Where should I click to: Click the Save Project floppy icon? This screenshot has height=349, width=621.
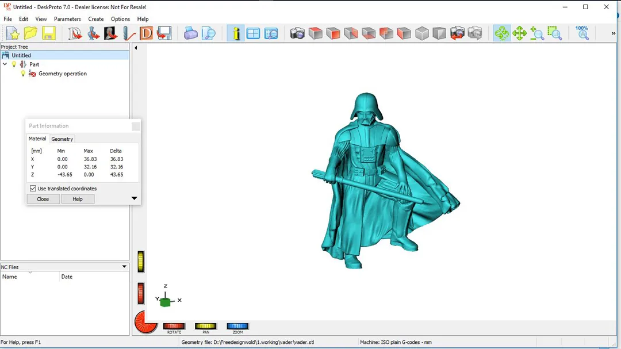[x=49, y=33]
